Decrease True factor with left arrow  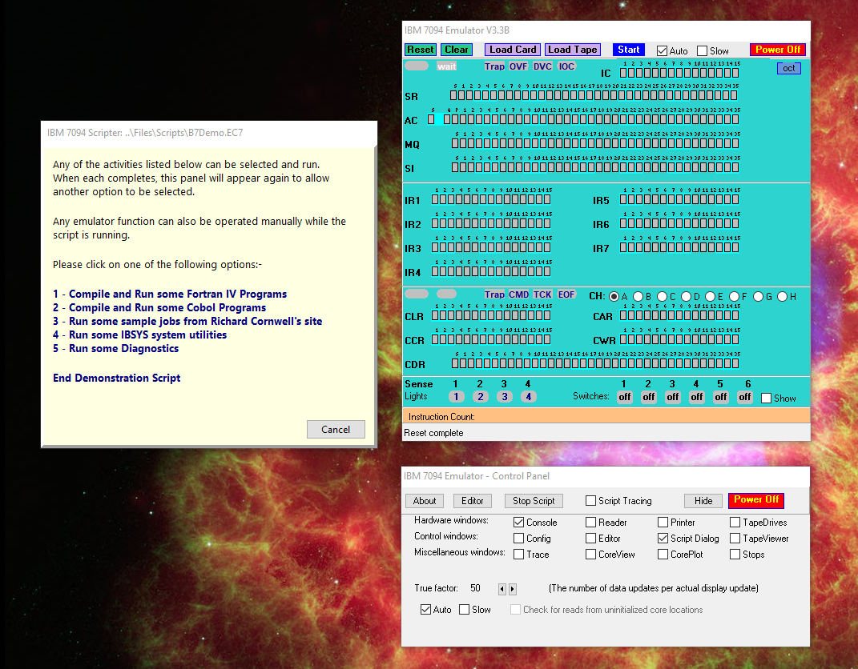502,589
